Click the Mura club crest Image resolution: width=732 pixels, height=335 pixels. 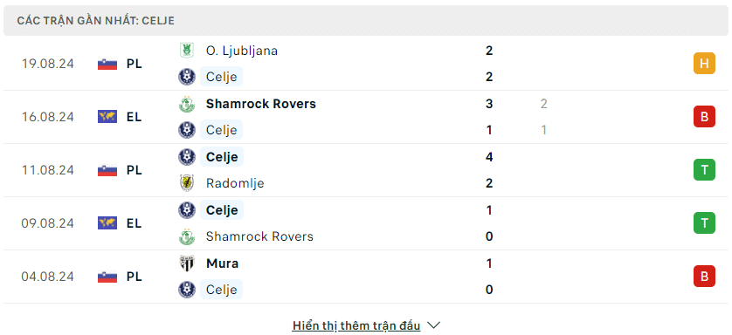pos(187,263)
